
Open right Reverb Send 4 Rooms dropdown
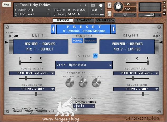click(x=136, y=89)
